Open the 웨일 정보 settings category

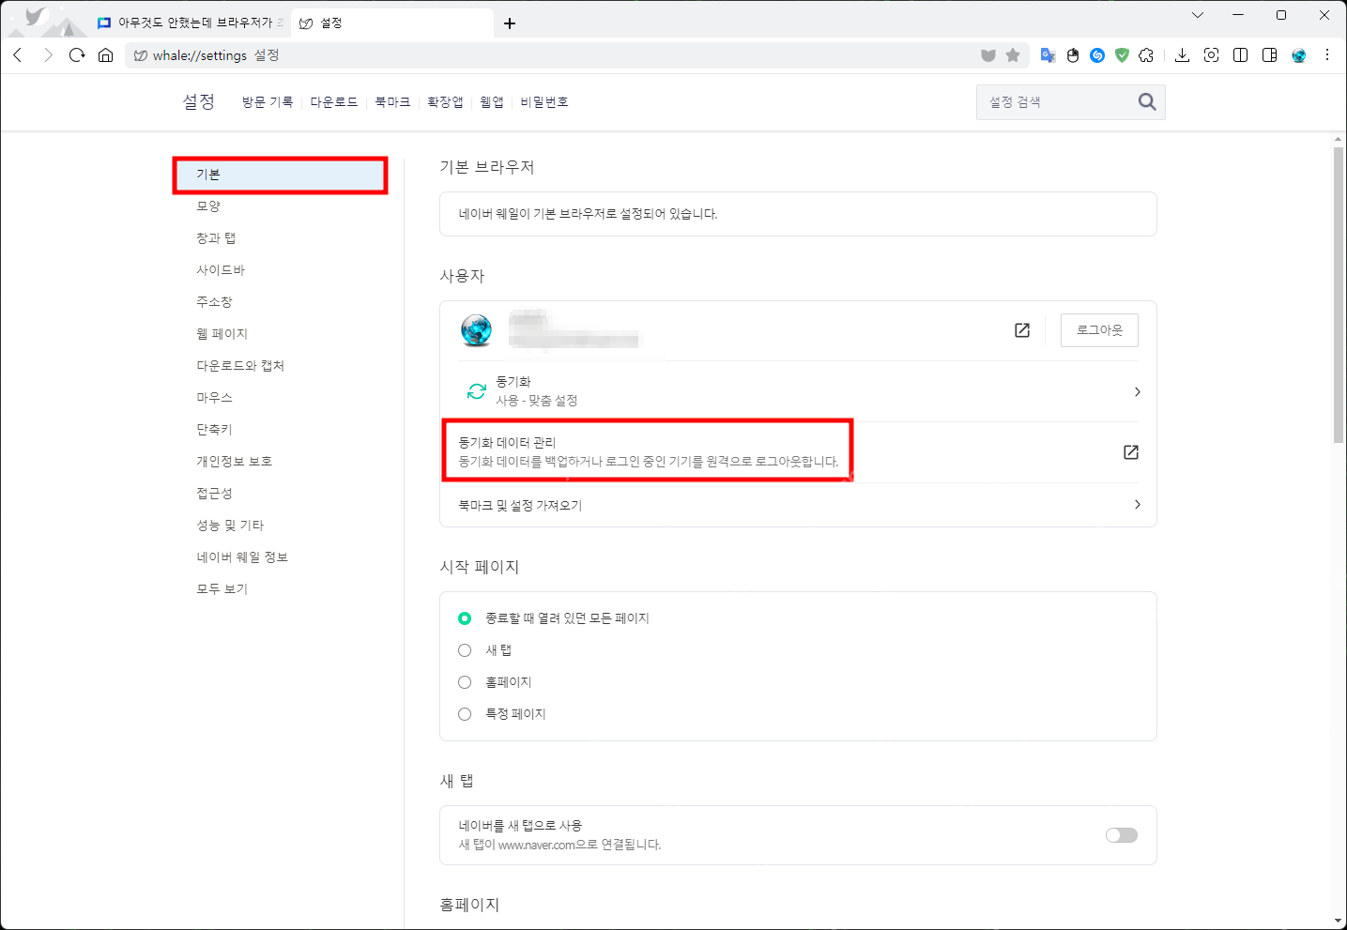point(242,557)
